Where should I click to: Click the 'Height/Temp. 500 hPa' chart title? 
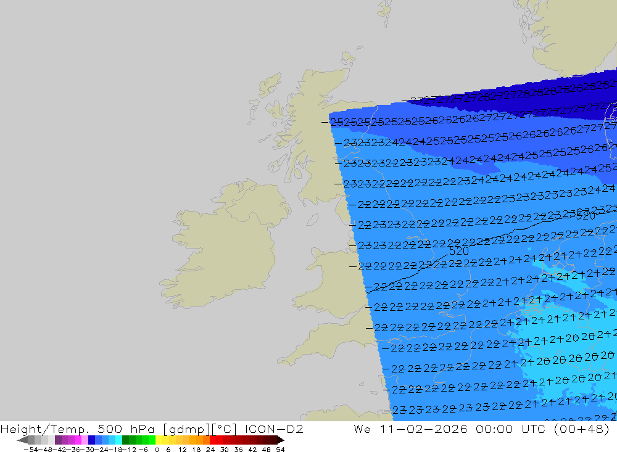coord(78,429)
